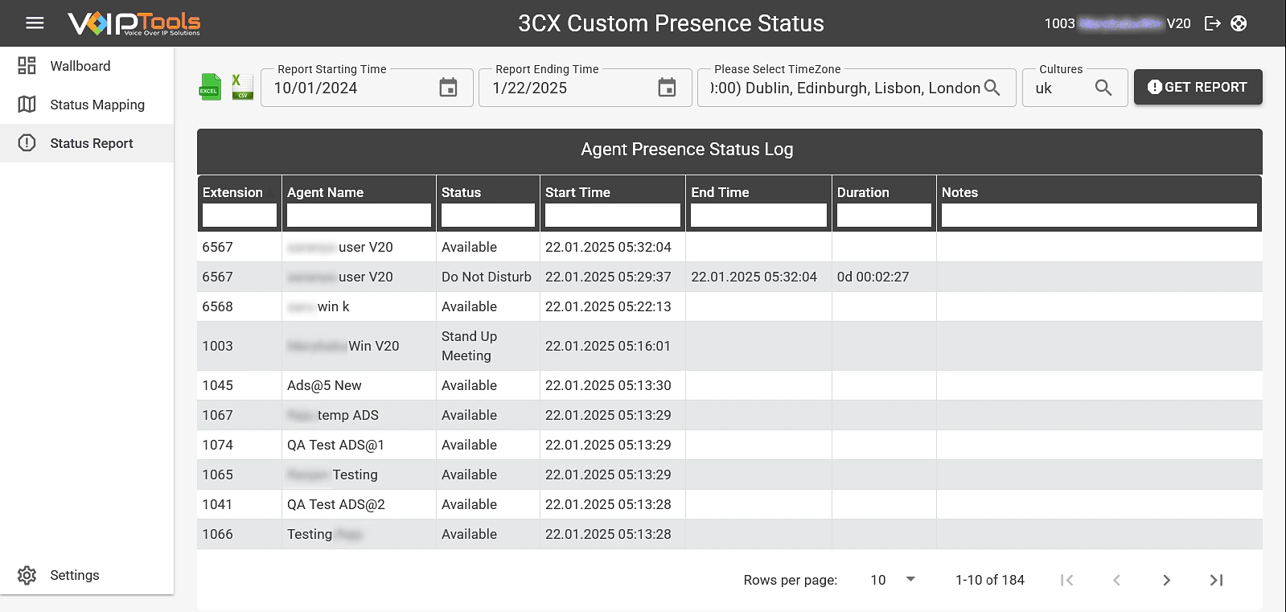Click the 1-10 of 184 pagination text
This screenshot has width=1286, height=612.
[x=990, y=580]
